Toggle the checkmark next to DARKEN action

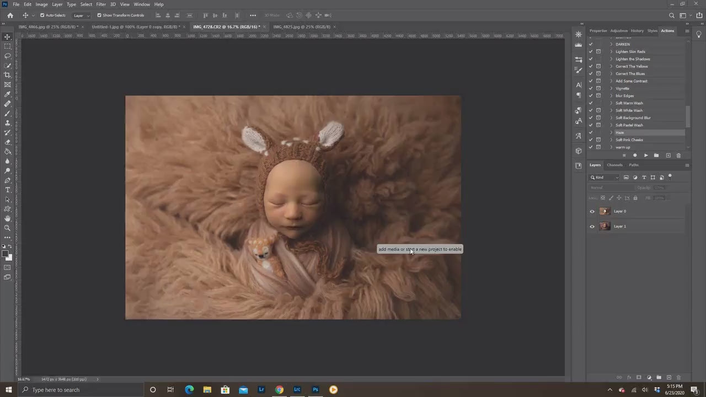[x=591, y=44]
